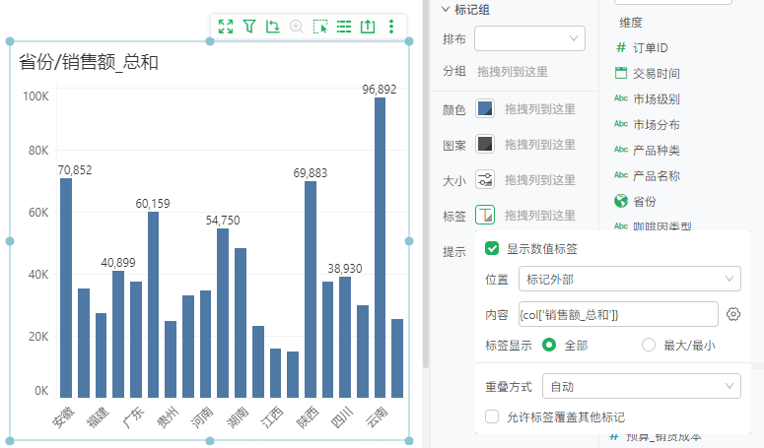
Task: Click the globe icon beside 省份
Action: [x=621, y=201]
